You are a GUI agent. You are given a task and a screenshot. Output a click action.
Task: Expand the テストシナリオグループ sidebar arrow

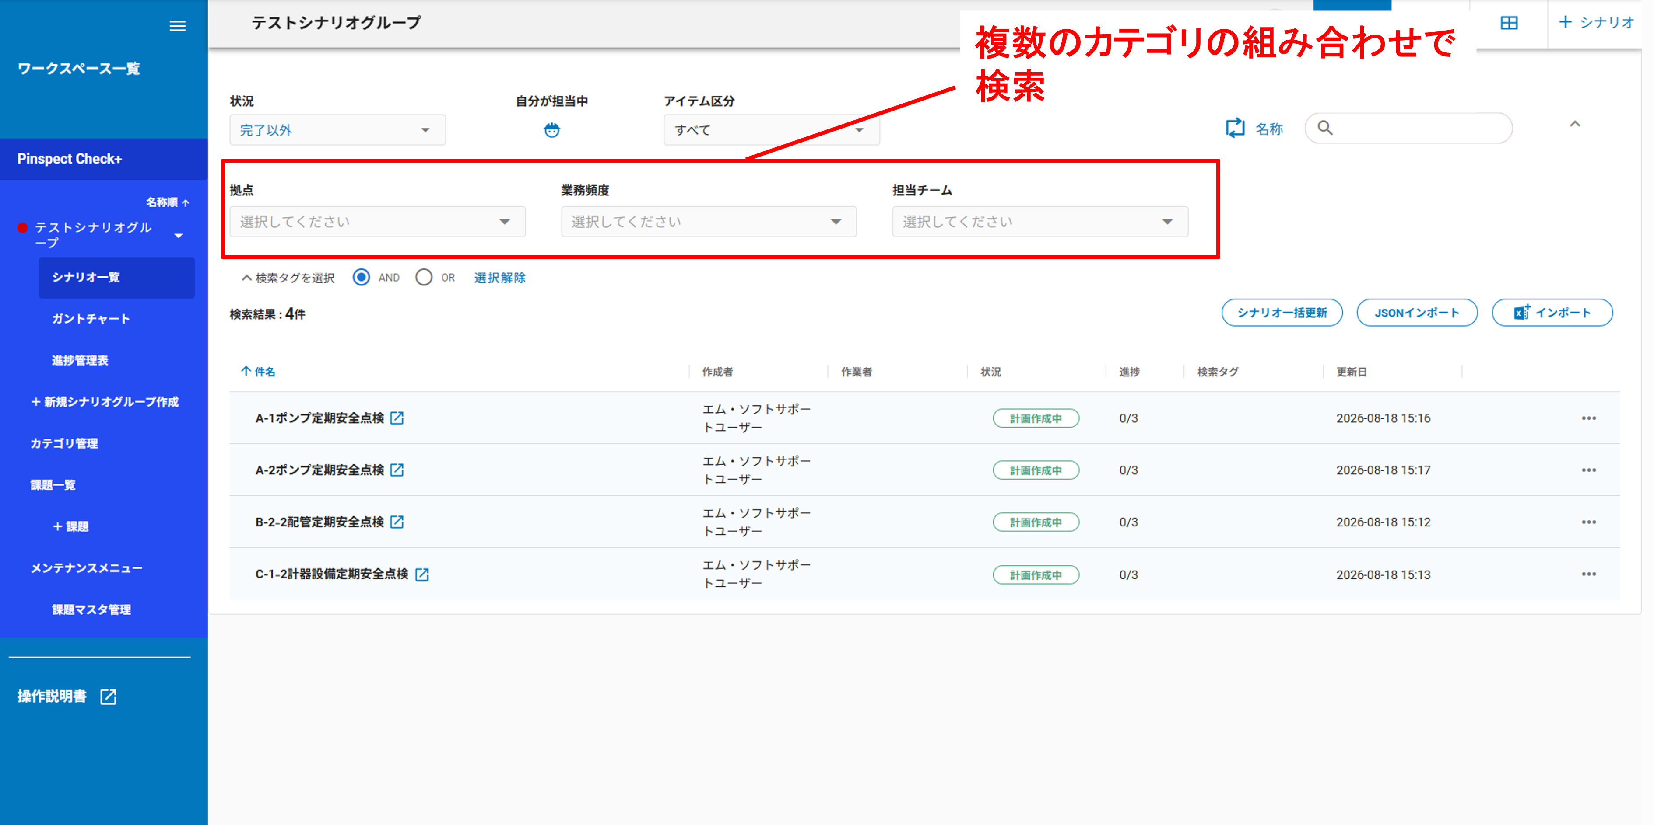click(x=179, y=236)
